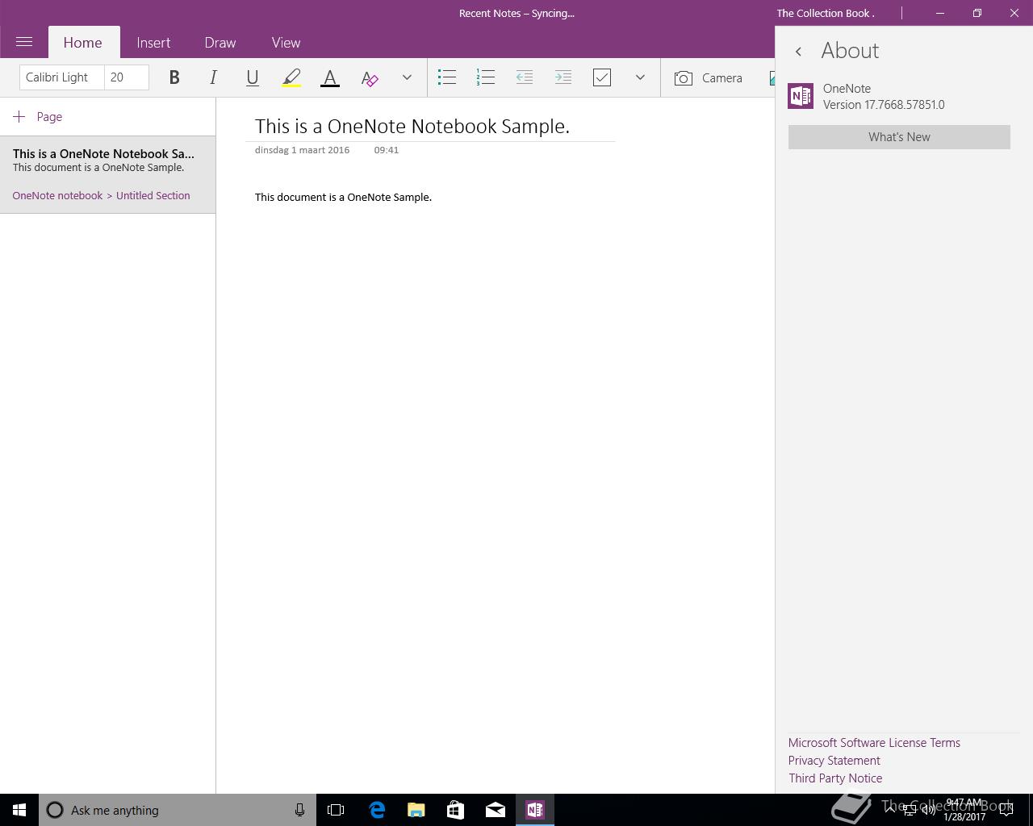The image size is (1033, 826).
Task: Select the OneNote Notebook Sample page
Action: click(107, 174)
